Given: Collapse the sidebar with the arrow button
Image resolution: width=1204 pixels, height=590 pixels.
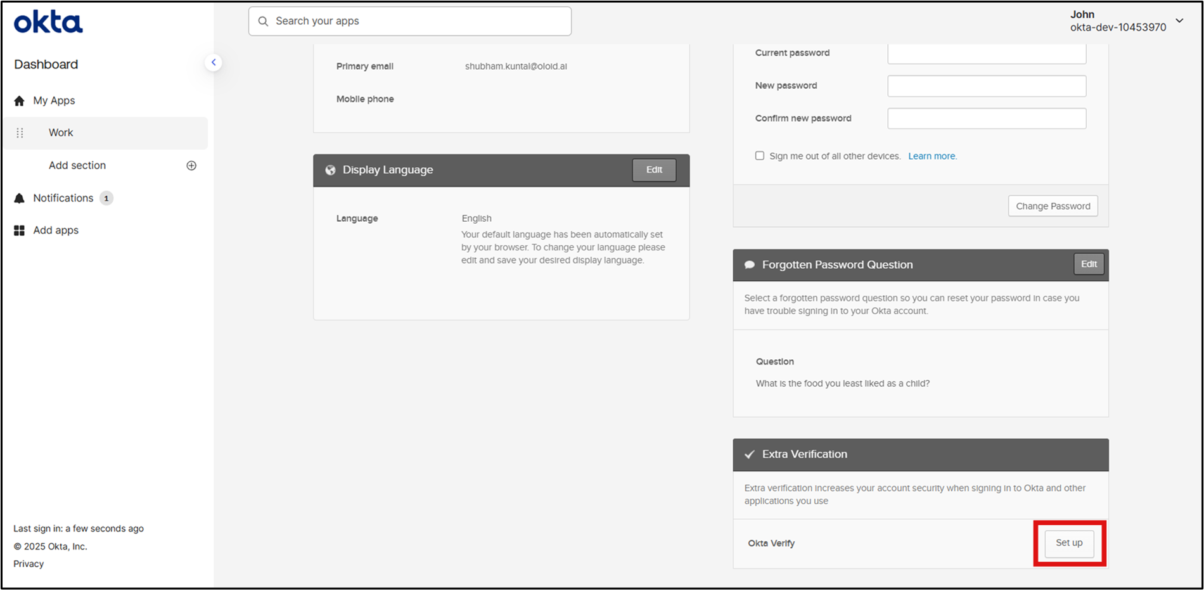Looking at the screenshot, I should pos(214,62).
